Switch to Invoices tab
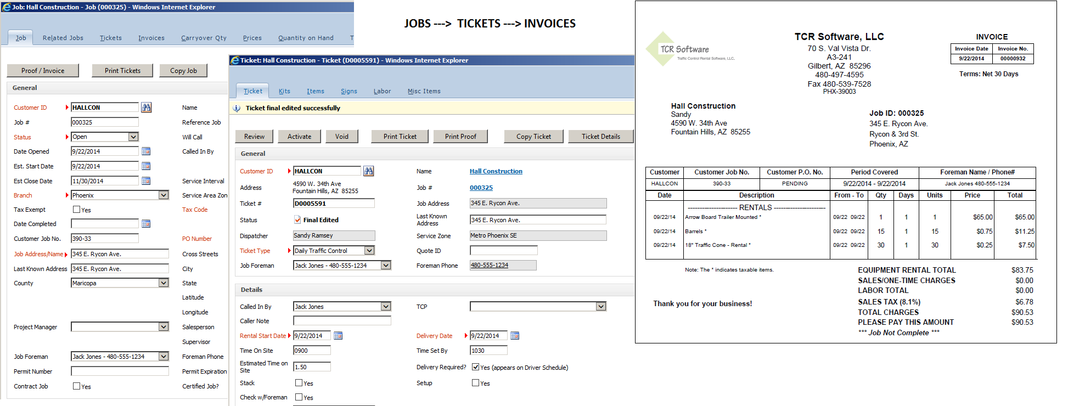This screenshot has width=1068, height=406. (151, 38)
